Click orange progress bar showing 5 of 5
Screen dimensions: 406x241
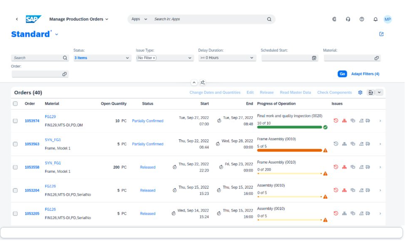[x=290, y=150]
